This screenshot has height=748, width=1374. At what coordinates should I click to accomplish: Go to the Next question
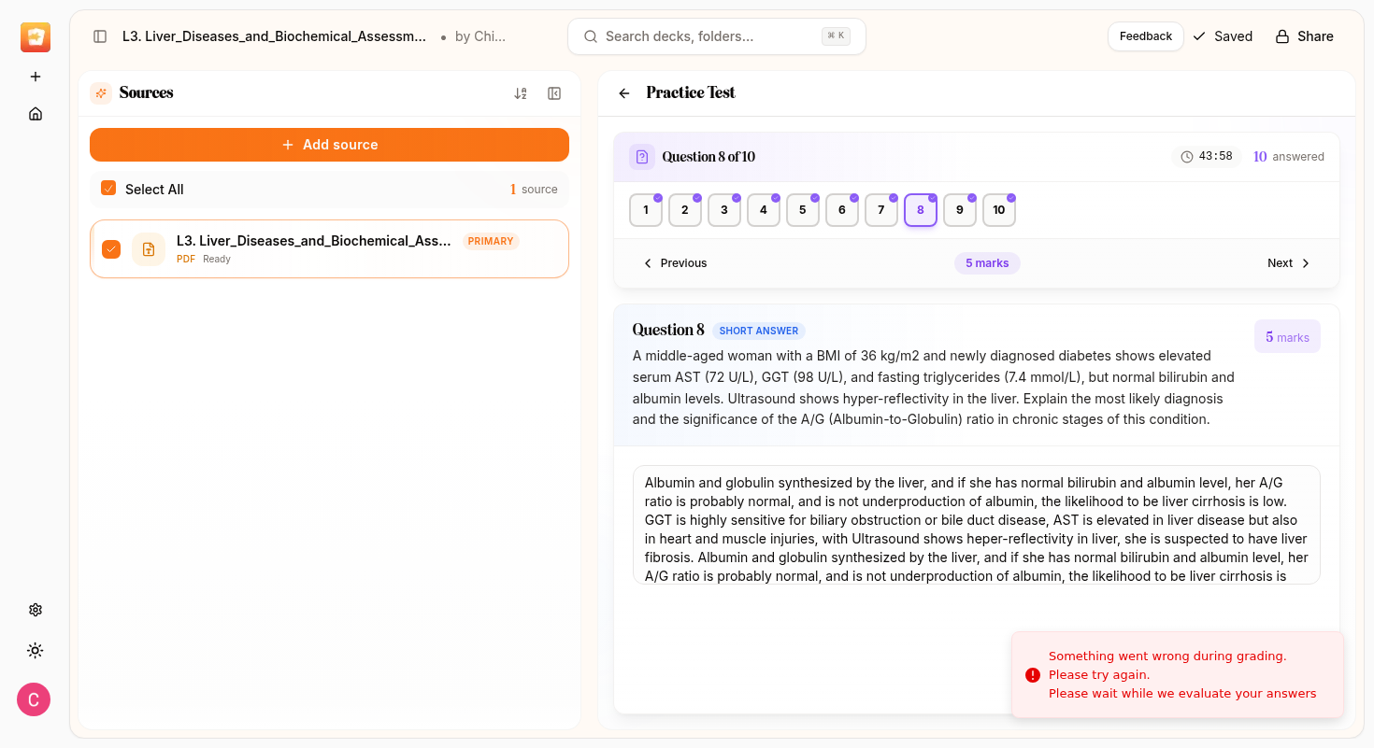(x=1288, y=263)
